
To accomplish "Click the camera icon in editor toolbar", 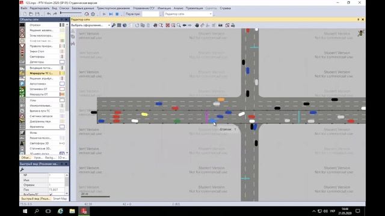I will [220, 25].
